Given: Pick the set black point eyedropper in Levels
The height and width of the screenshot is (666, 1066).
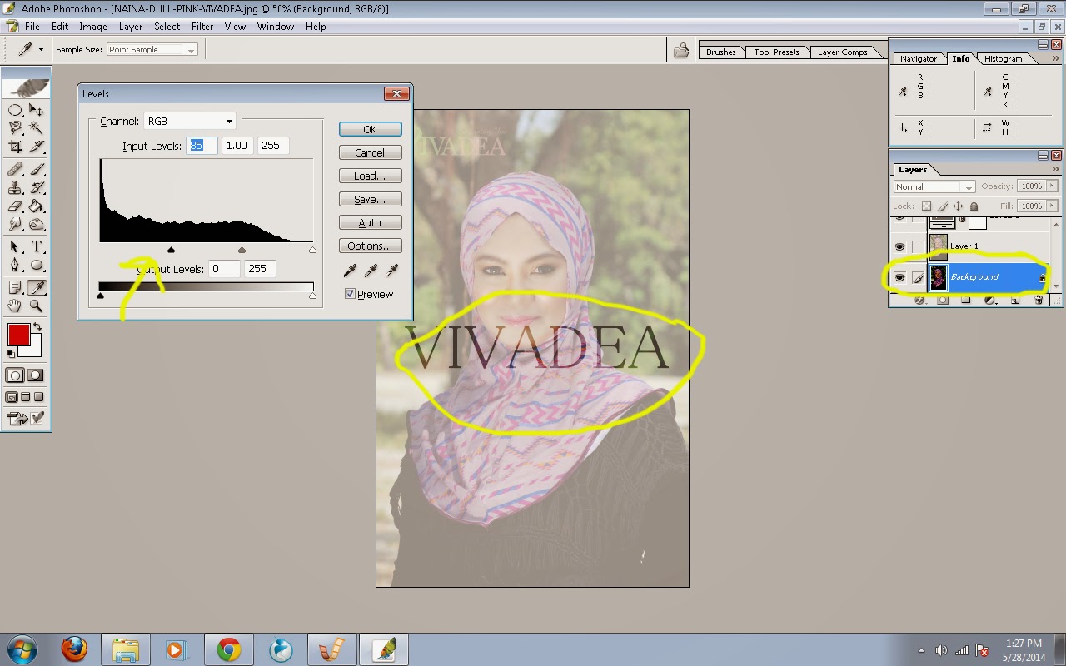Looking at the screenshot, I should (350, 270).
